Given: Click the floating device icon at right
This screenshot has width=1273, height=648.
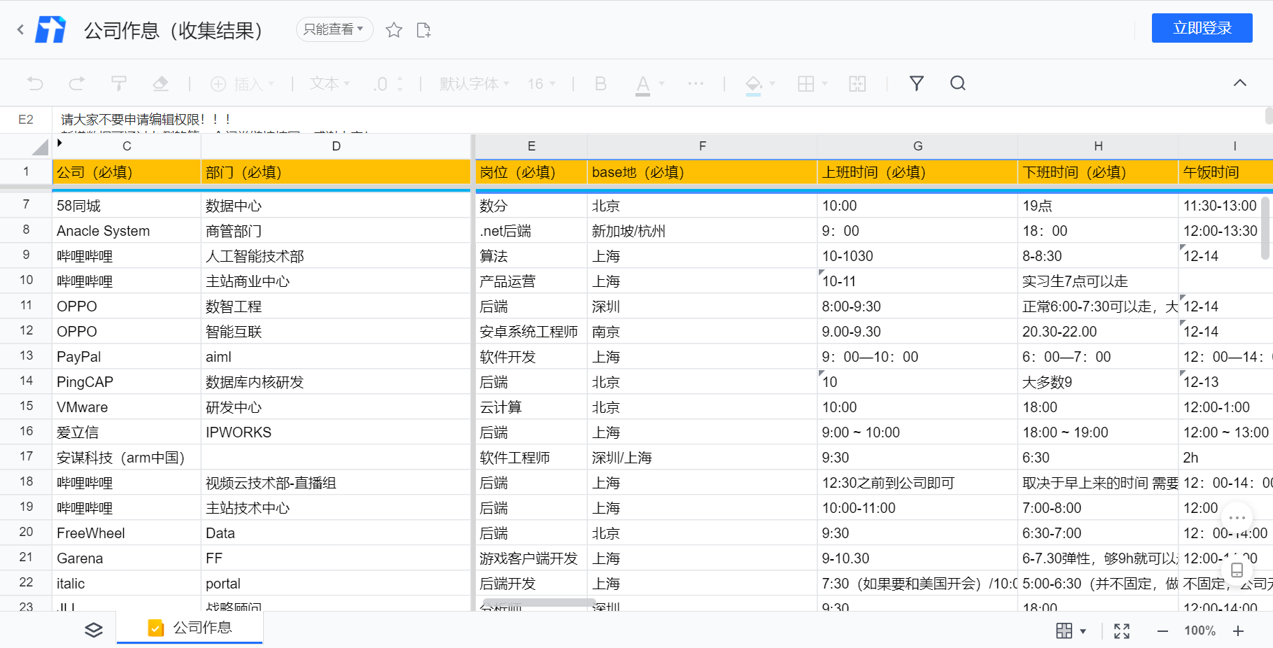Looking at the screenshot, I should click(1237, 570).
